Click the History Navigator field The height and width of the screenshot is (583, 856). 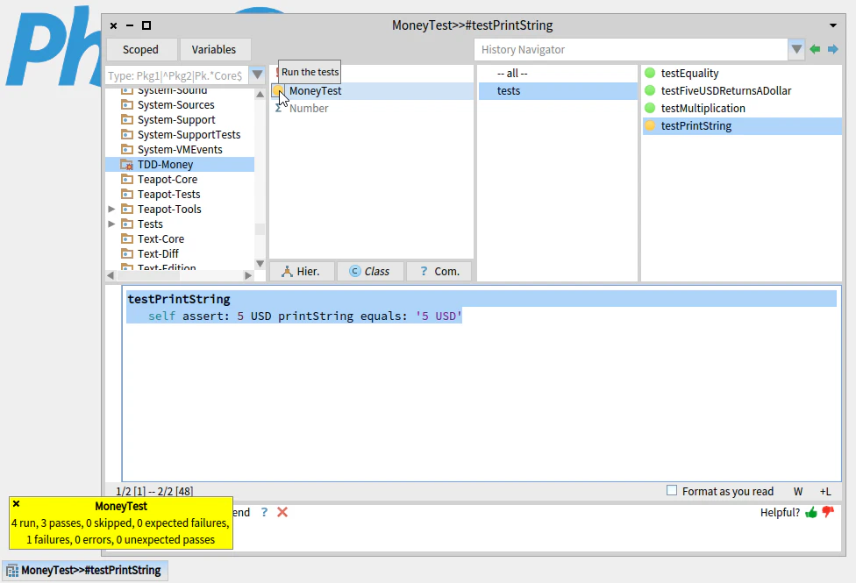(631, 50)
